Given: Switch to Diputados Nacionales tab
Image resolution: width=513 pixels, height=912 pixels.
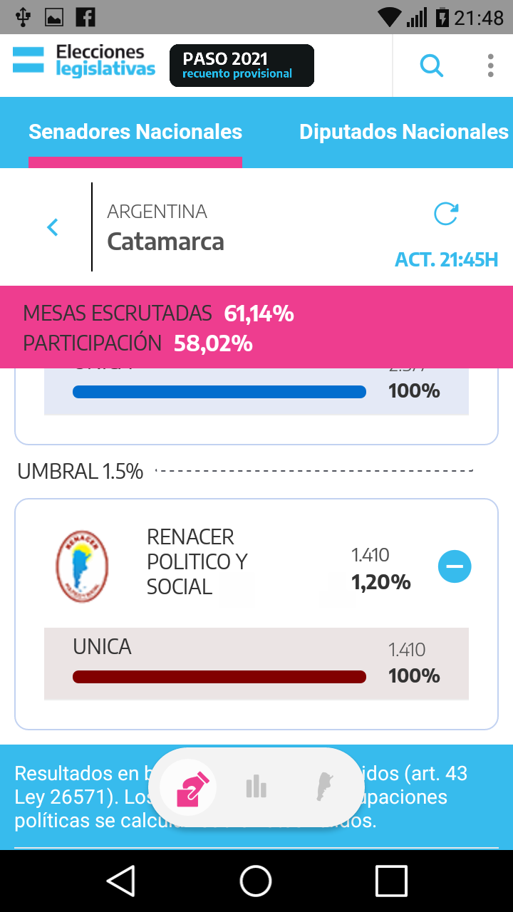Looking at the screenshot, I should point(403,132).
